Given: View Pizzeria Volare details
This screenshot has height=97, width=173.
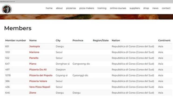Looking at the screenshot, I should 38,81.
